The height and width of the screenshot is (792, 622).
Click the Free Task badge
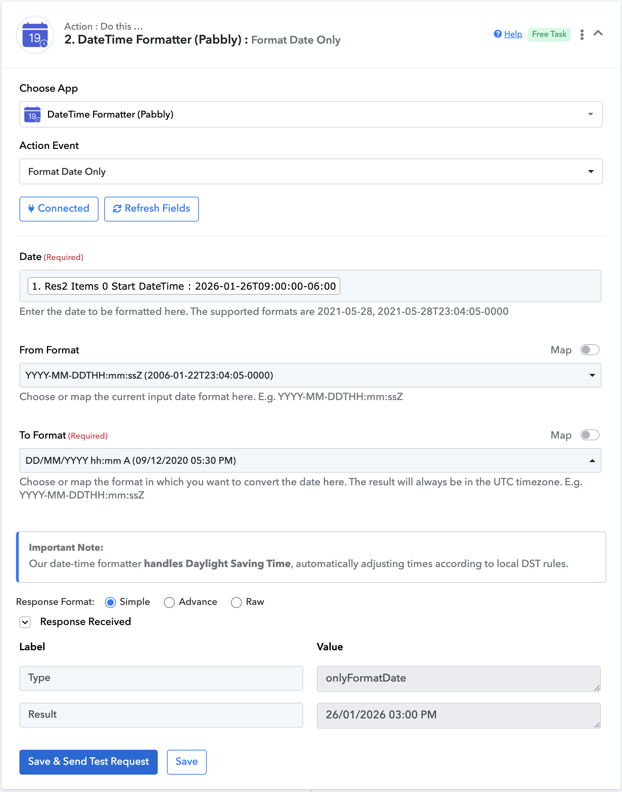[549, 34]
